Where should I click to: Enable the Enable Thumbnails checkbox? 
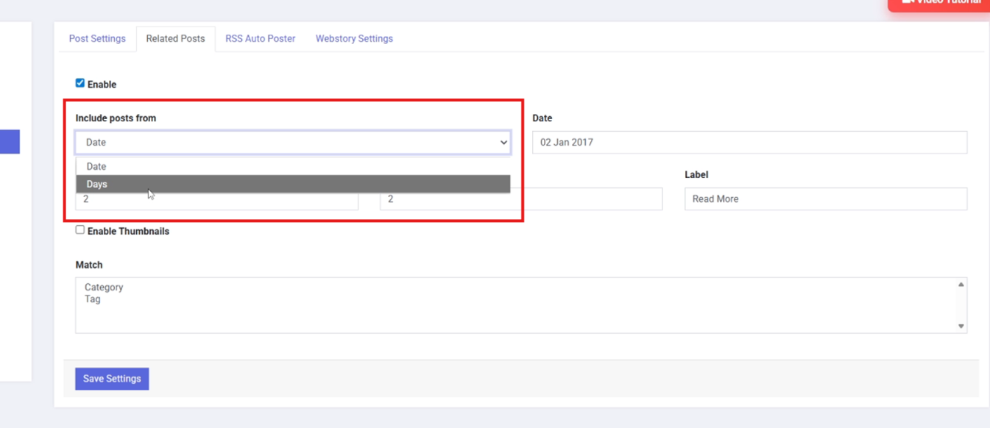tap(80, 230)
